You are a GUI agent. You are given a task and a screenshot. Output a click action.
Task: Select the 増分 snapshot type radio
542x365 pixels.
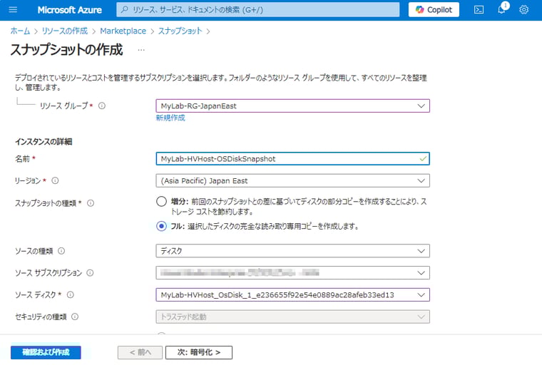(x=161, y=202)
